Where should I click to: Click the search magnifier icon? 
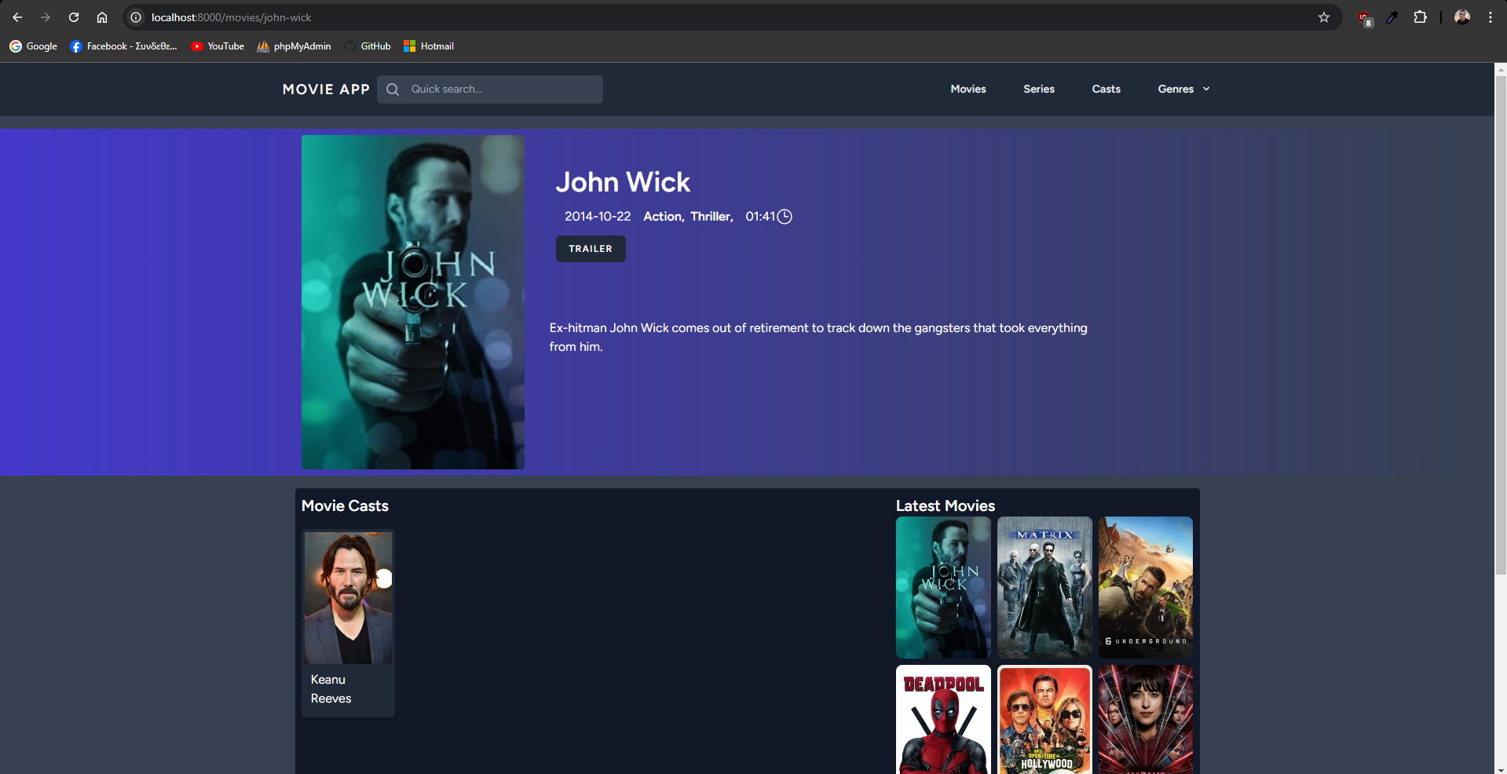point(393,89)
